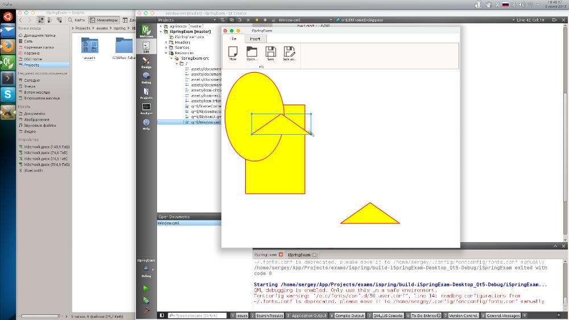Viewport: 569px width, 320px height.
Task: Collapse the Resources tree node
Action: tap(166, 53)
